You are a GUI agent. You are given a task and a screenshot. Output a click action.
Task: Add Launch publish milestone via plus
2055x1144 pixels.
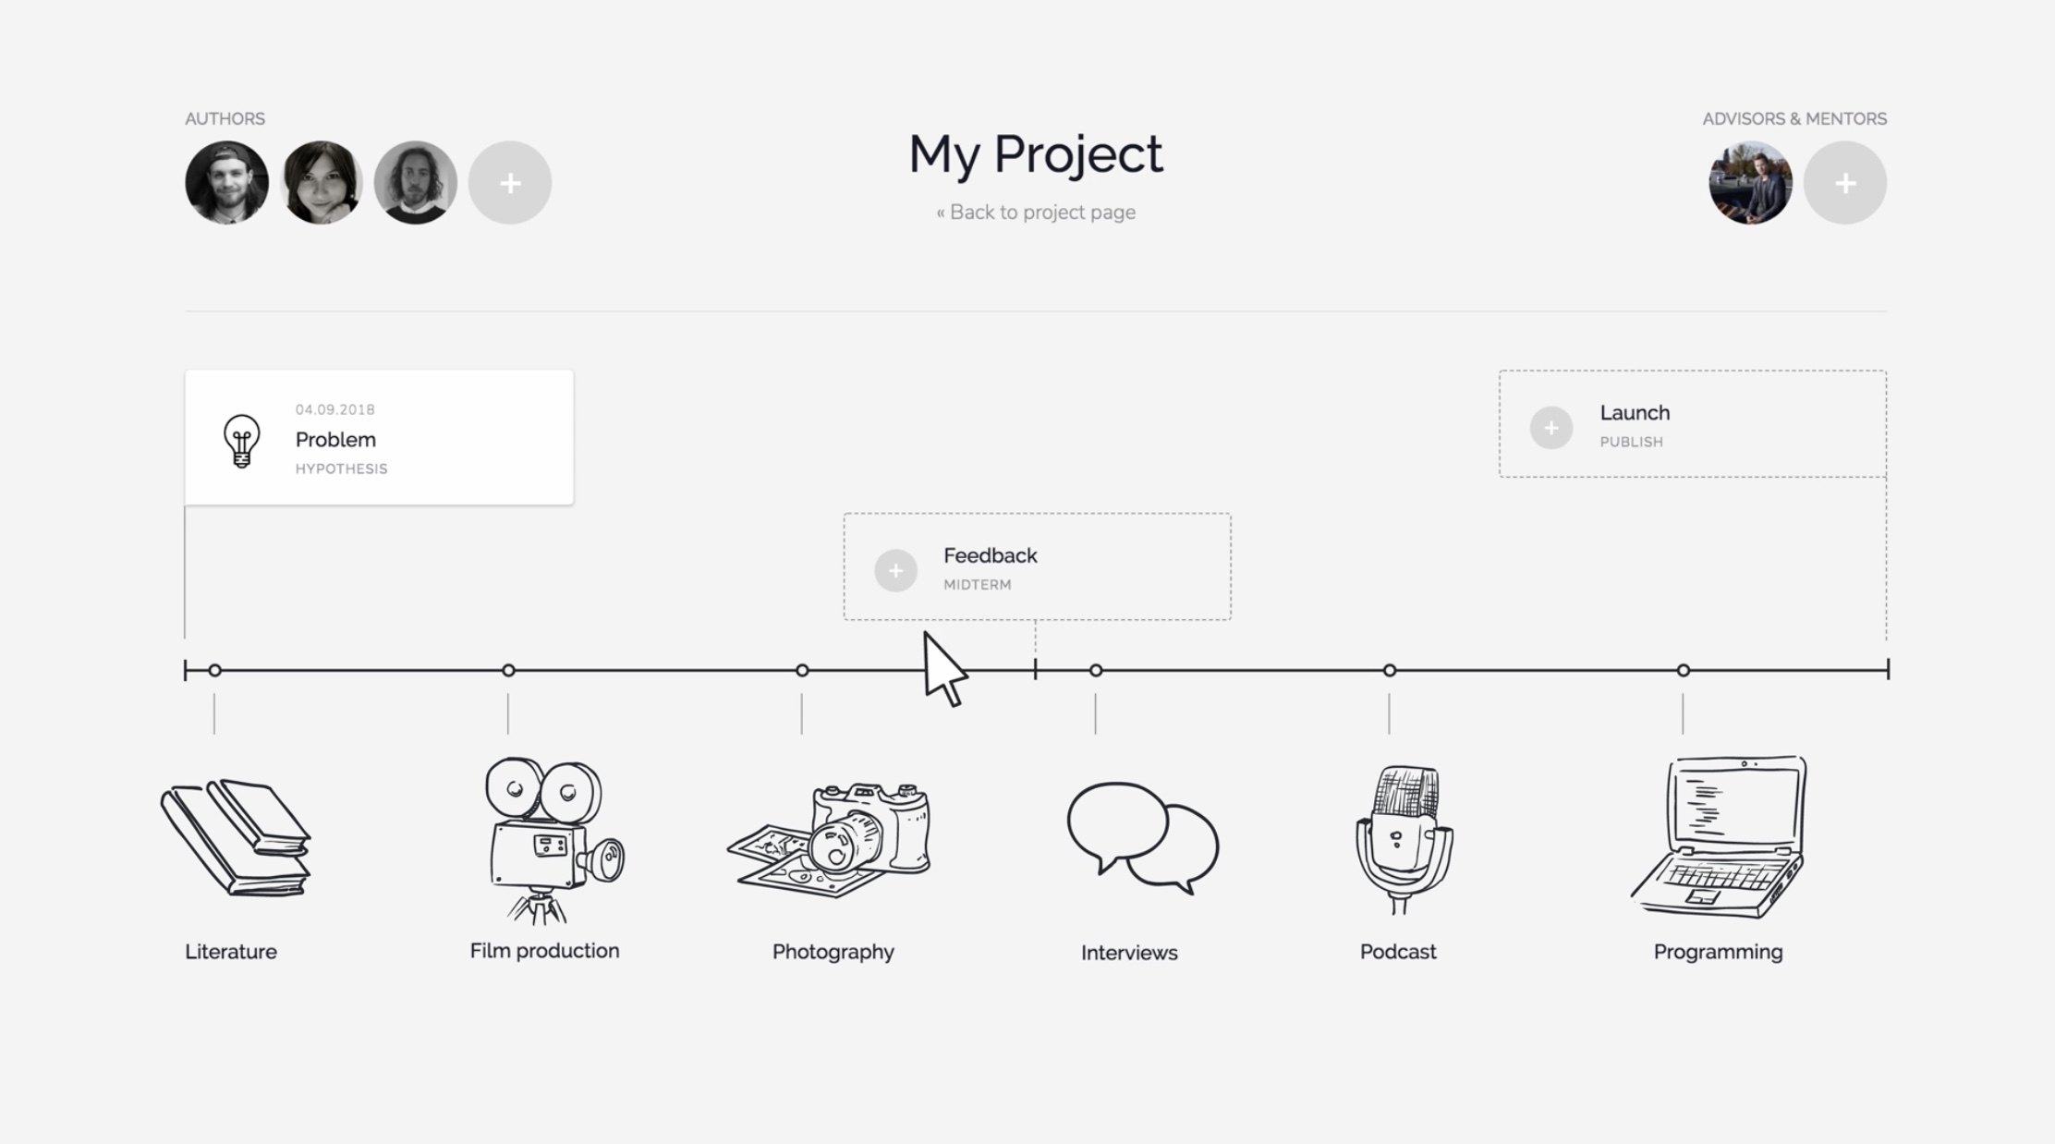click(x=1551, y=428)
